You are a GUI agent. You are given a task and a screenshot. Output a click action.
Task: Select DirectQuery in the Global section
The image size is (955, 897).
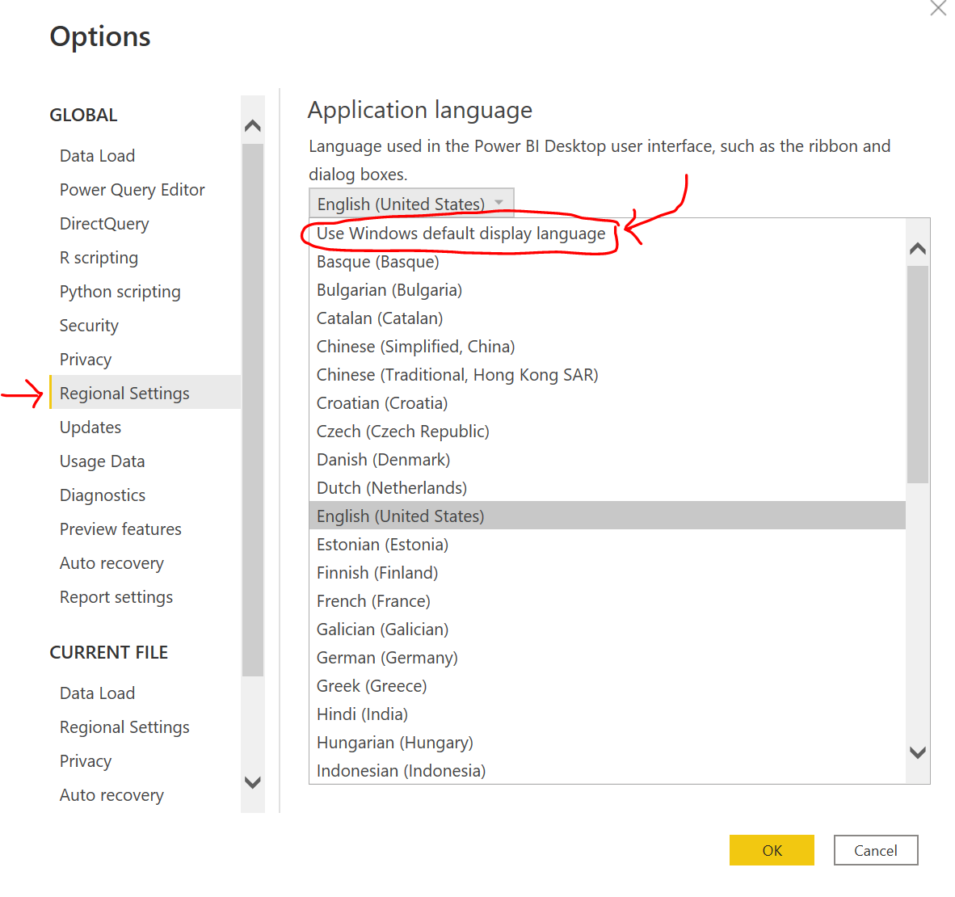(104, 224)
